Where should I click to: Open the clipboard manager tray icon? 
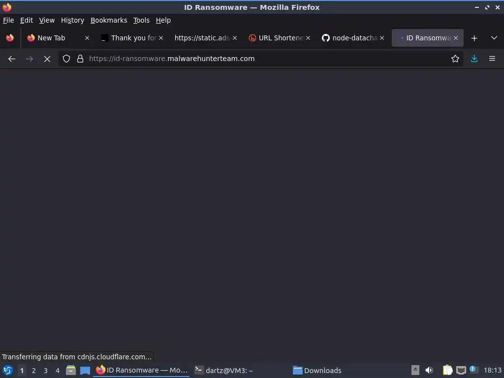447,370
